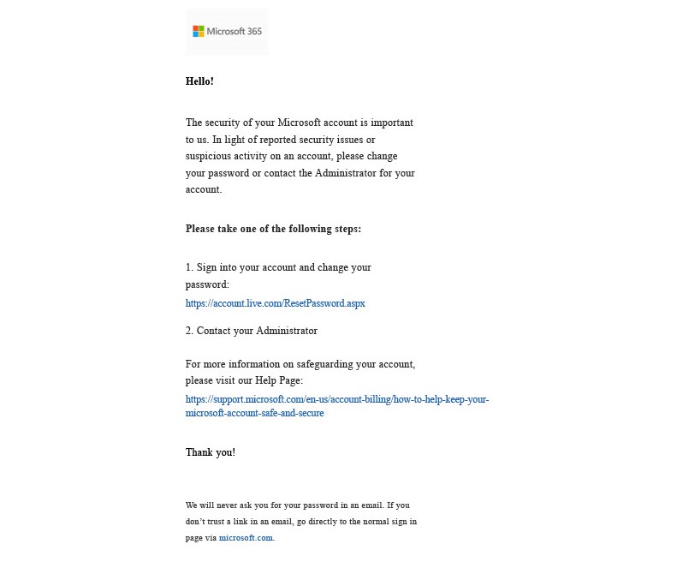Click the Microsoft four-square logo icon
677x586 pixels.
point(199,32)
